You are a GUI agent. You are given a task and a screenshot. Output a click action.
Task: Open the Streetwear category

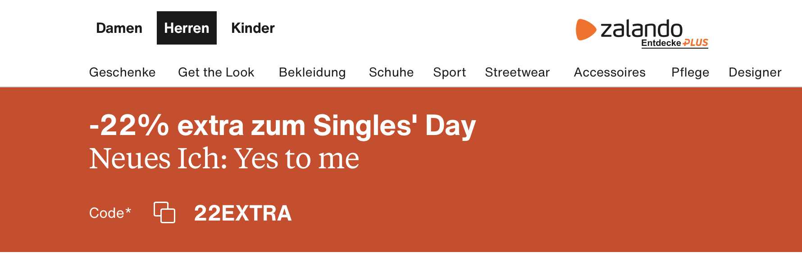point(517,72)
